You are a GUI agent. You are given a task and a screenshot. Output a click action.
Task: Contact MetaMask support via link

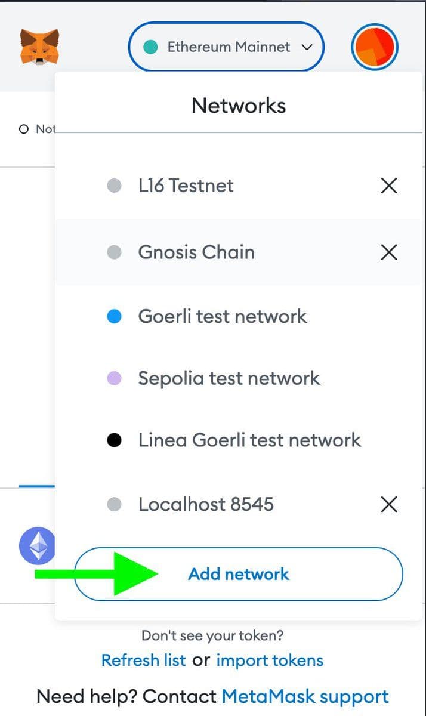[305, 696]
